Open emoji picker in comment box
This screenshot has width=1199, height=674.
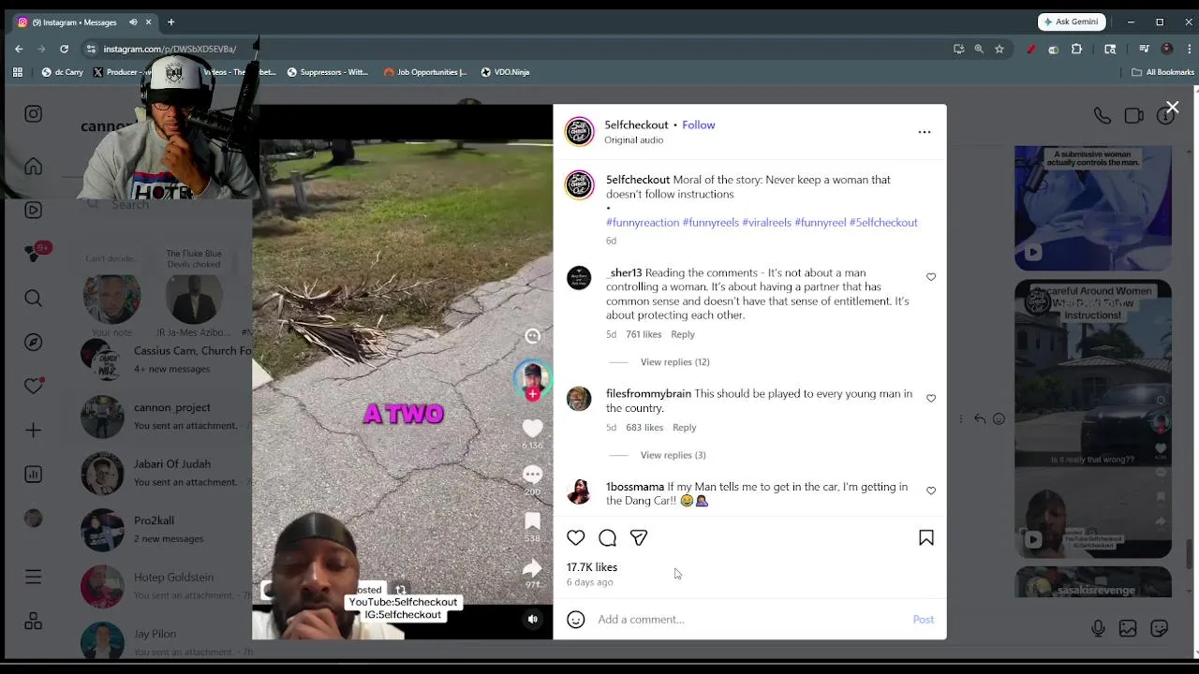click(576, 619)
